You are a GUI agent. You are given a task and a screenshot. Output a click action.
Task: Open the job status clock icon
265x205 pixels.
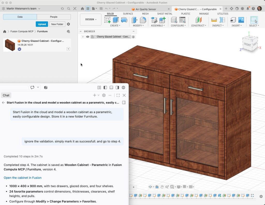242,9
